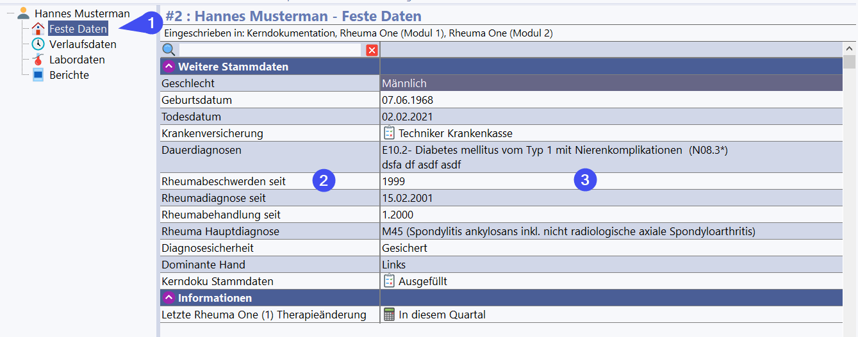Click the flask icon beside Labordaten
This screenshot has height=337, width=858.
click(x=38, y=60)
